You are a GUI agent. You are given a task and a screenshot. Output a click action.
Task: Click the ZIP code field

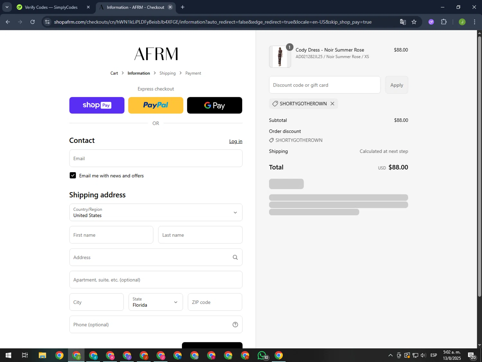tap(215, 302)
